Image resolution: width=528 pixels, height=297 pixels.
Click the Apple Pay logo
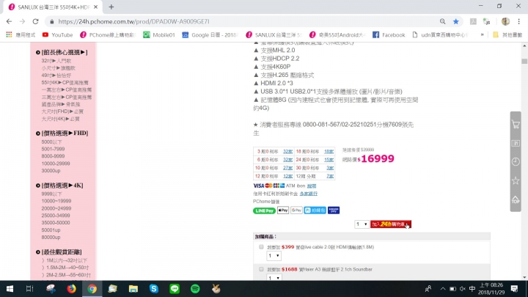pos(283,210)
